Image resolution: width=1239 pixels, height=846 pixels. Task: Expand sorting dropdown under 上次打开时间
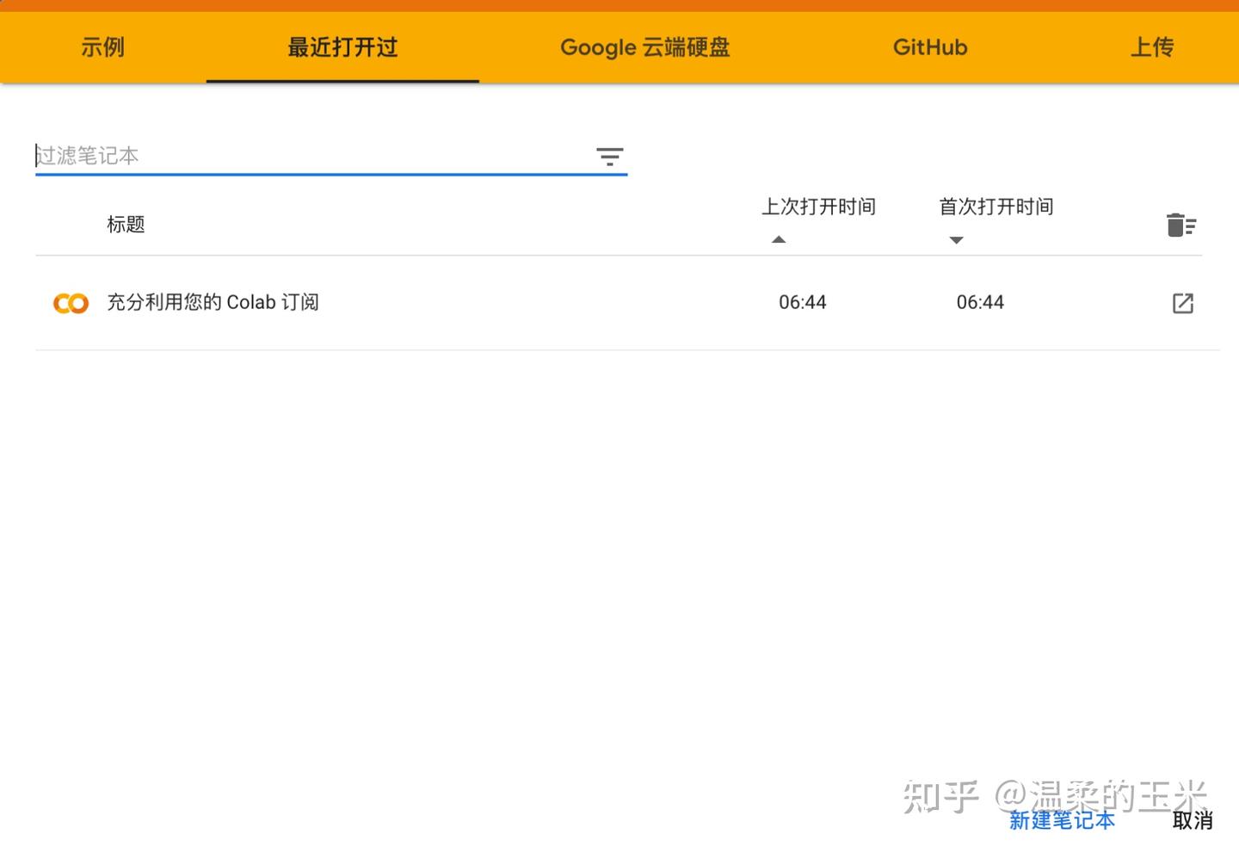tap(779, 239)
